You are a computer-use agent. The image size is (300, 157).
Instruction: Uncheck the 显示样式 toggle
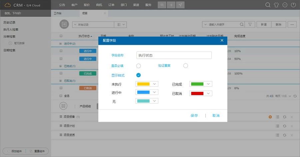point(138,75)
